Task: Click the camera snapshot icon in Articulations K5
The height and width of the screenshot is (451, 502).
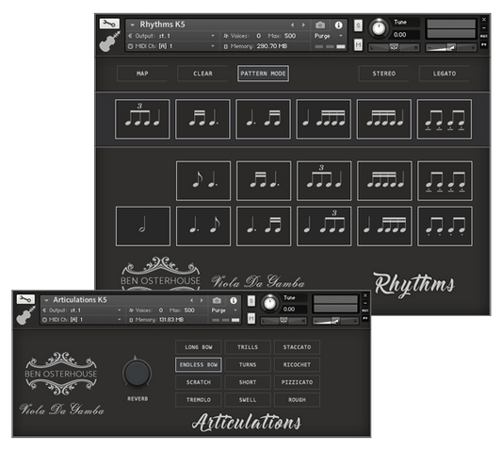Action: [217, 300]
